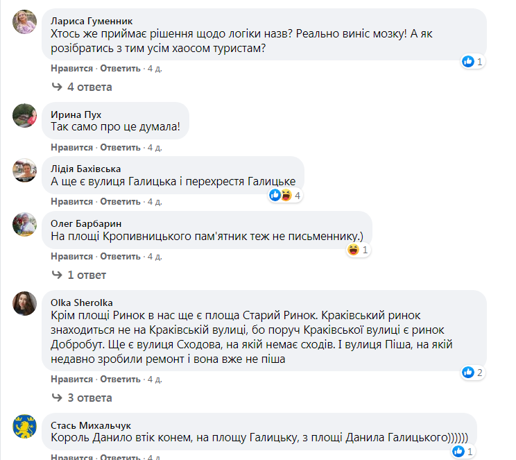516x460 pixels.
Task: Click Лідія Бахівська's avatar image
Action: pyautogui.click(x=25, y=170)
